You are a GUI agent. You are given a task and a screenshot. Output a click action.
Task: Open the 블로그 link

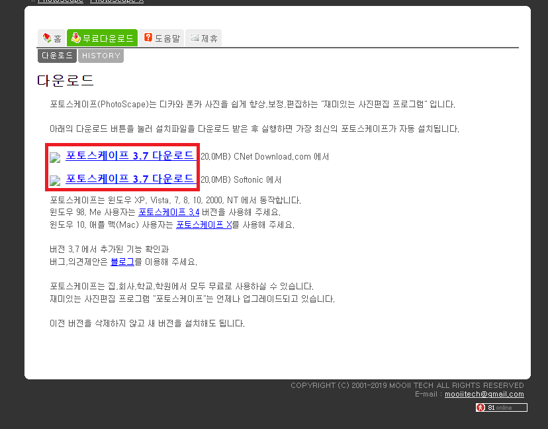(122, 262)
